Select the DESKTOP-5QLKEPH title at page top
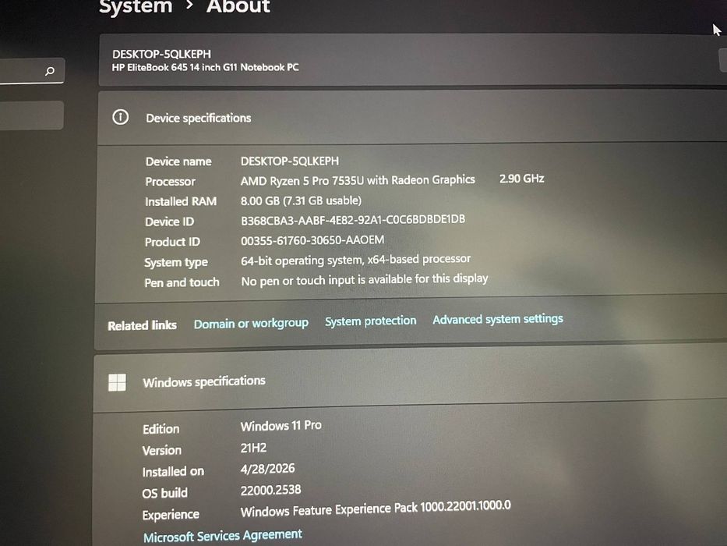 click(x=161, y=54)
